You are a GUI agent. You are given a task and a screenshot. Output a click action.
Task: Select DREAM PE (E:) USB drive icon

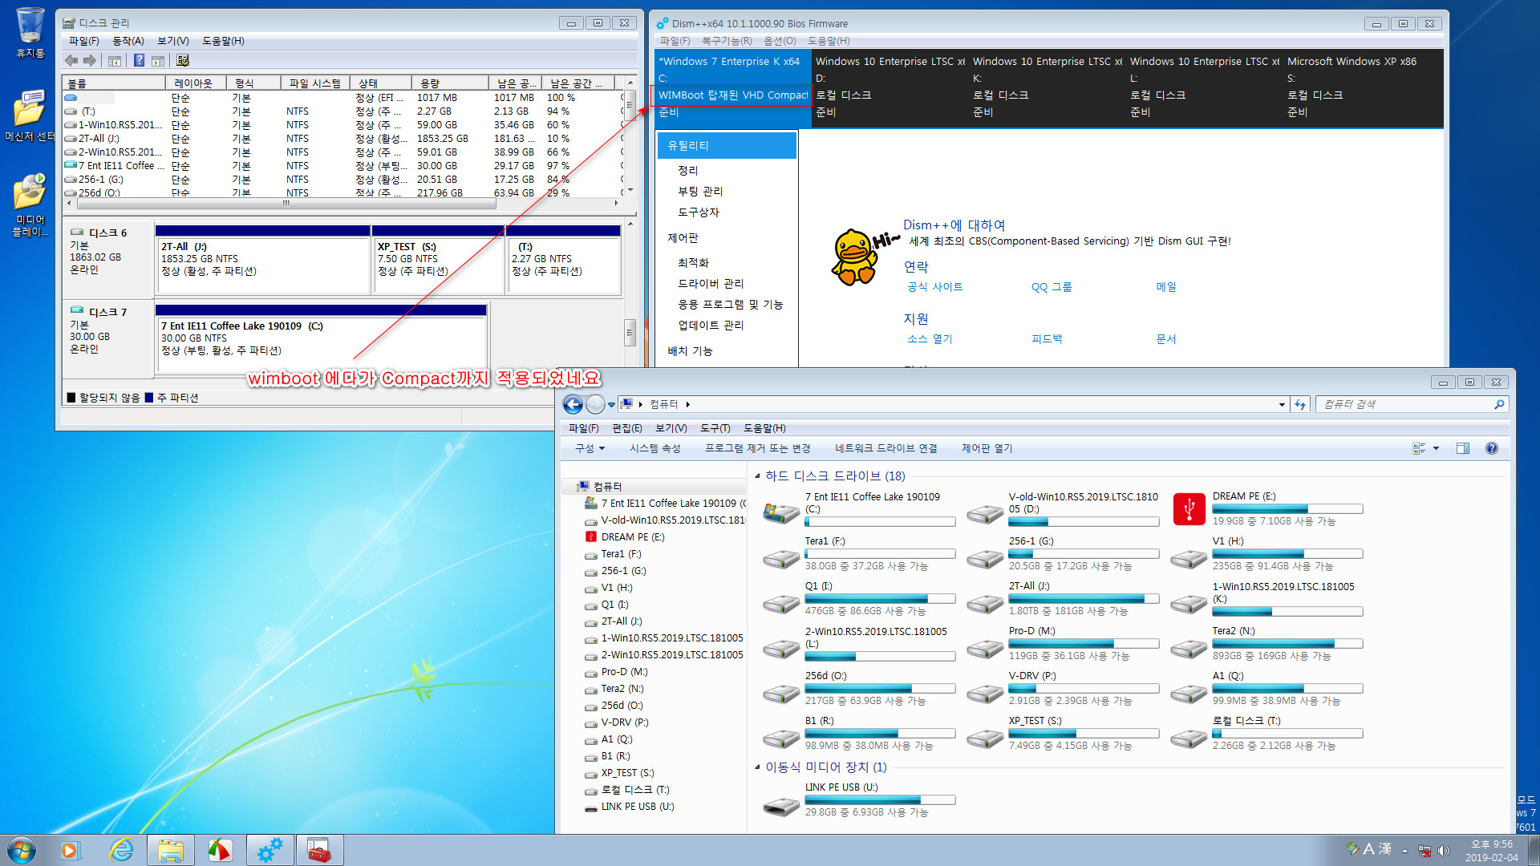tap(1189, 509)
